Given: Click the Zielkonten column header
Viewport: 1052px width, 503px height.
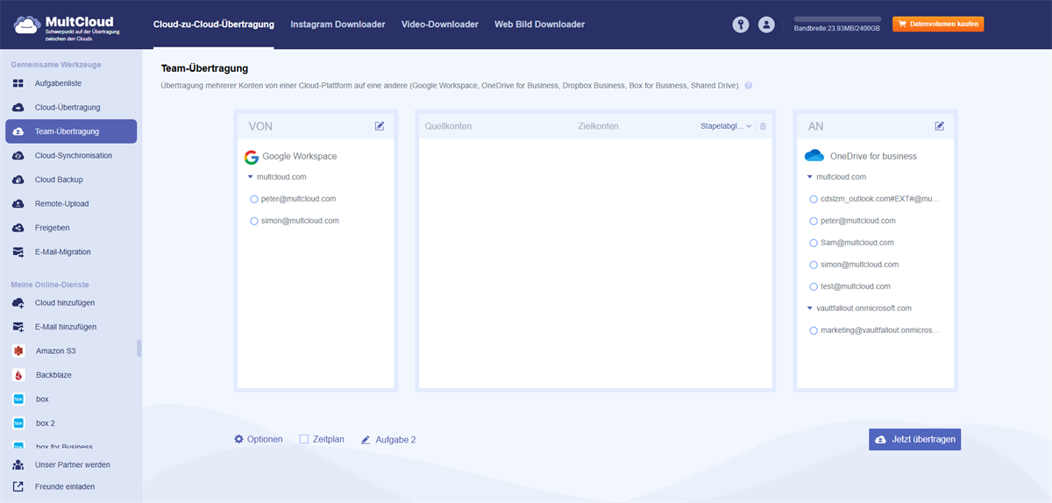Looking at the screenshot, I should click(598, 126).
